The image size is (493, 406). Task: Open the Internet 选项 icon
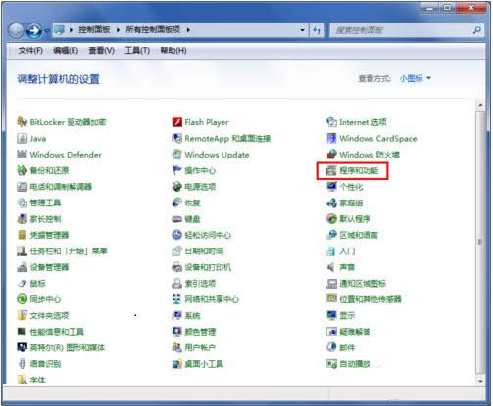point(331,122)
